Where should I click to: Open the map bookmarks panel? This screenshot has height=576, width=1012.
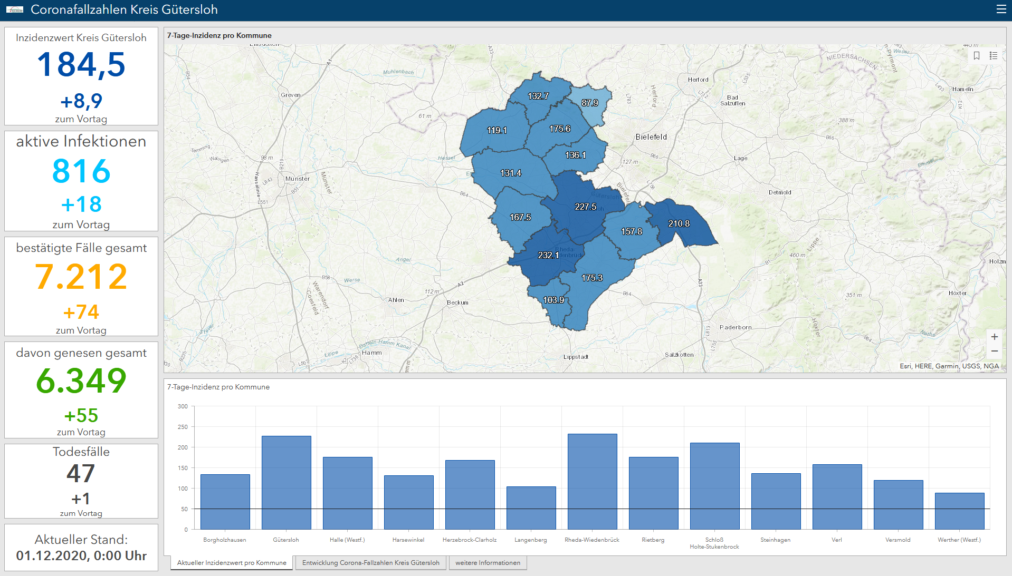(x=977, y=56)
